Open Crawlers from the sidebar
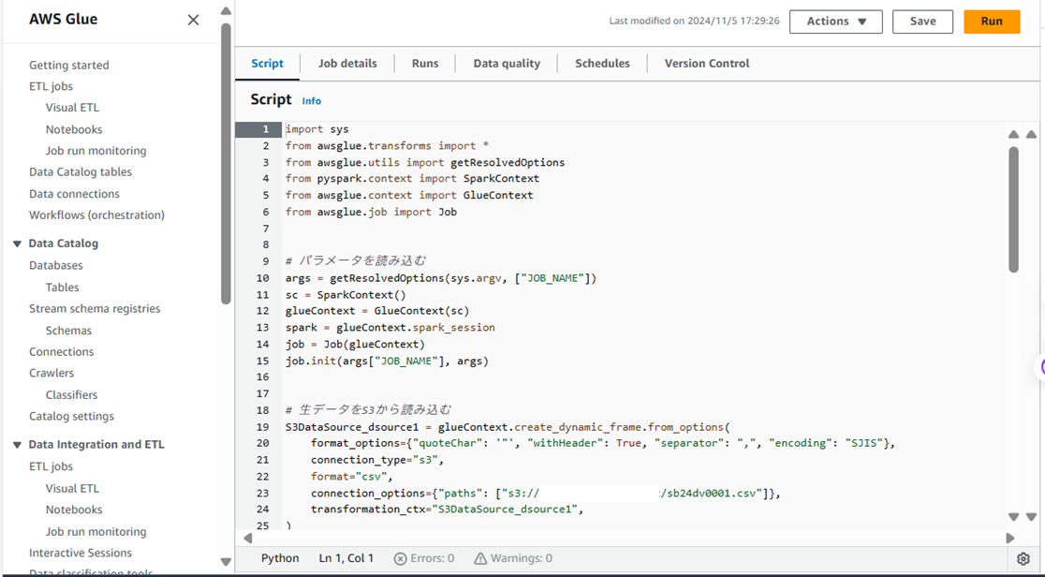This screenshot has height=577, width=1045. 51,373
